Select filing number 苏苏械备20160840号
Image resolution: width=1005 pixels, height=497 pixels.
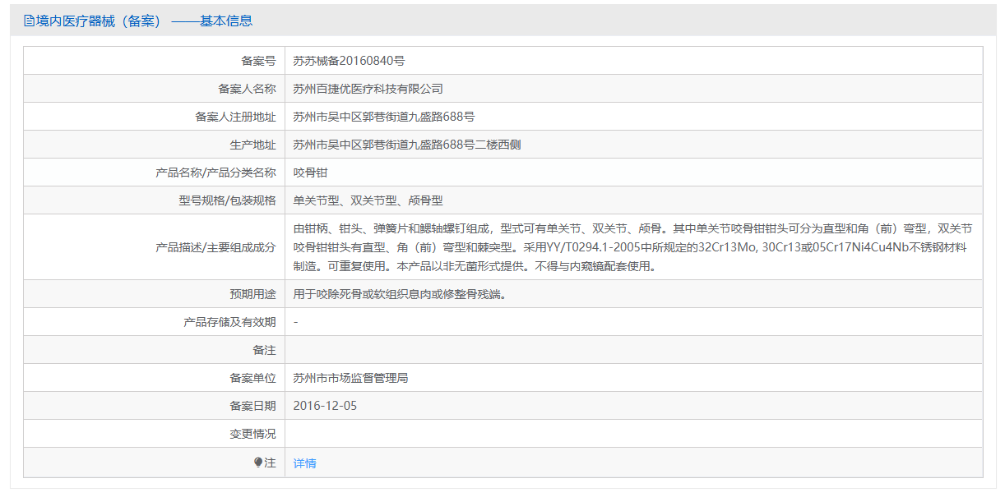coord(349,61)
